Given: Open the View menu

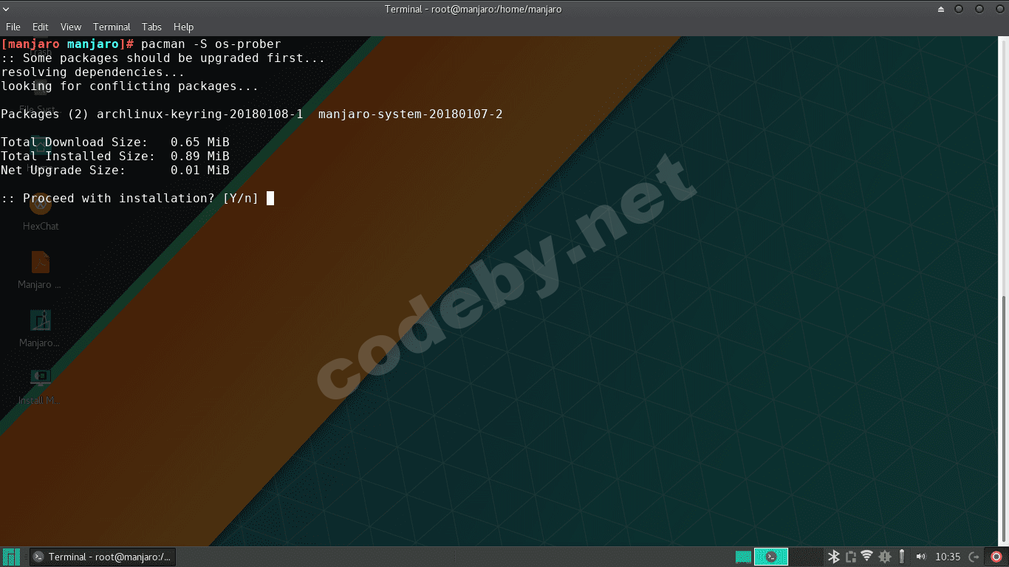Looking at the screenshot, I should [71, 27].
